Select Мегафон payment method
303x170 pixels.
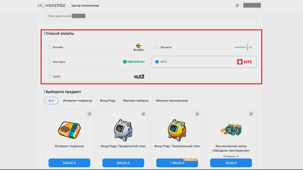tap(96, 62)
